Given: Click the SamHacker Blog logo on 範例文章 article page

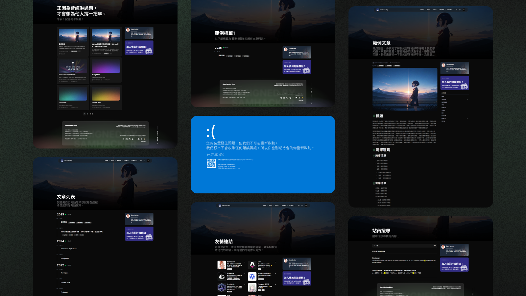Looking at the screenshot, I should pyautogui.click(x=382, y=10).
